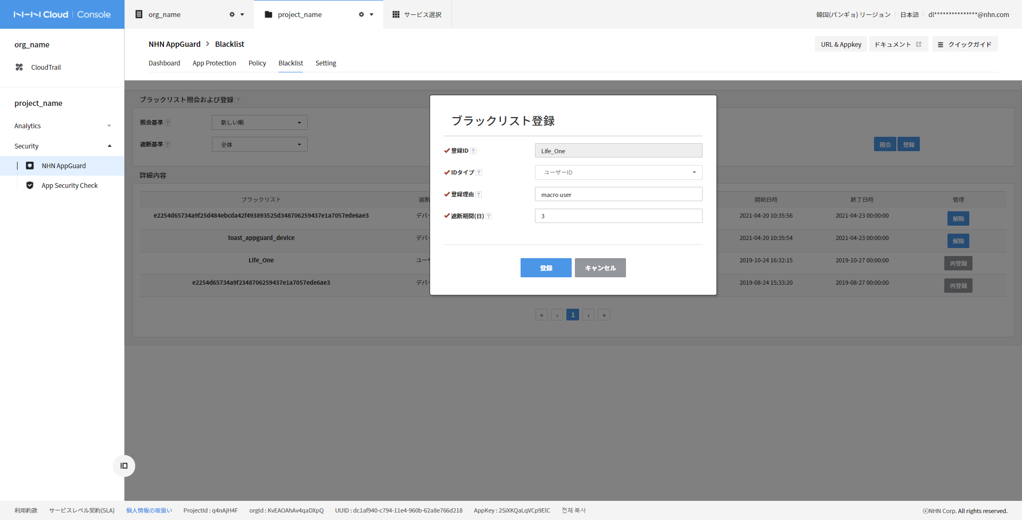The image size is (1022, 520).
Task: Click the project_name folder icon
Action: click(x=268, y=14)
